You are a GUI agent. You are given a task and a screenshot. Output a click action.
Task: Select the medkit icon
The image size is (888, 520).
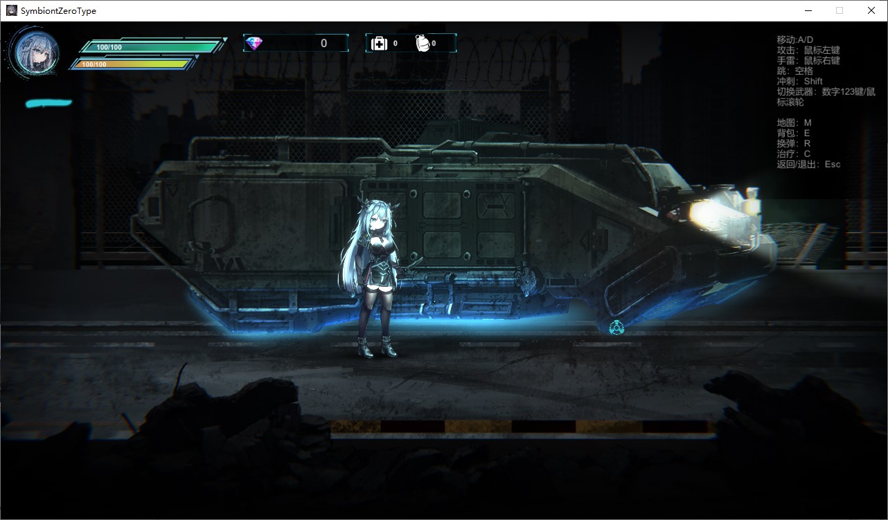(x=379, y=44)
